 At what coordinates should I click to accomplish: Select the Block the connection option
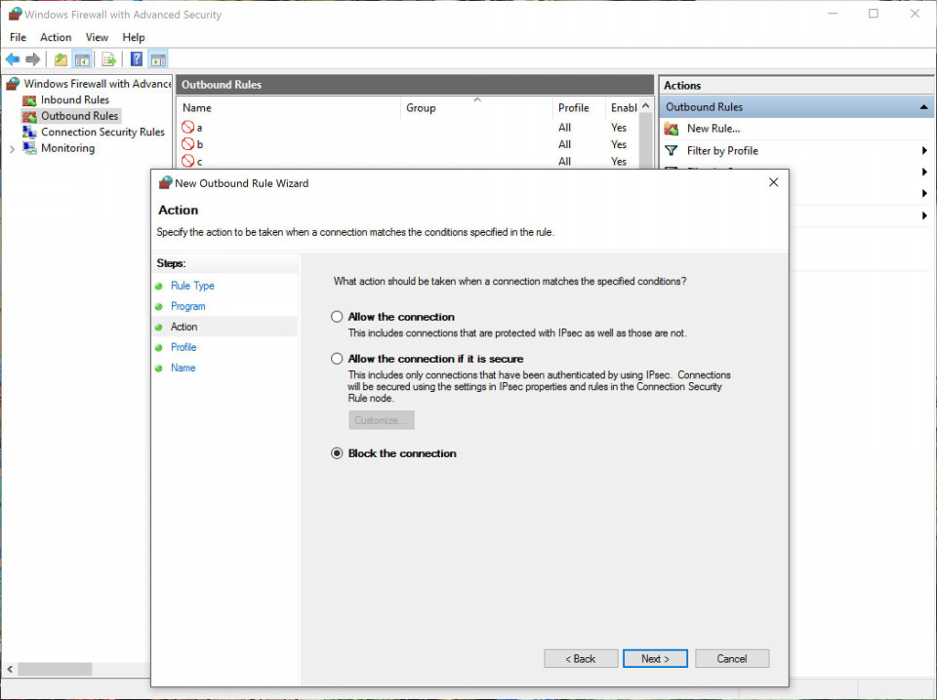(337, 453)
